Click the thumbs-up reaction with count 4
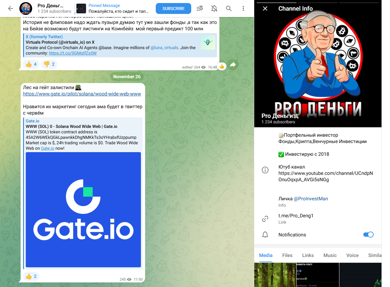This screenshot has height=287, width=390. point(32,64)
